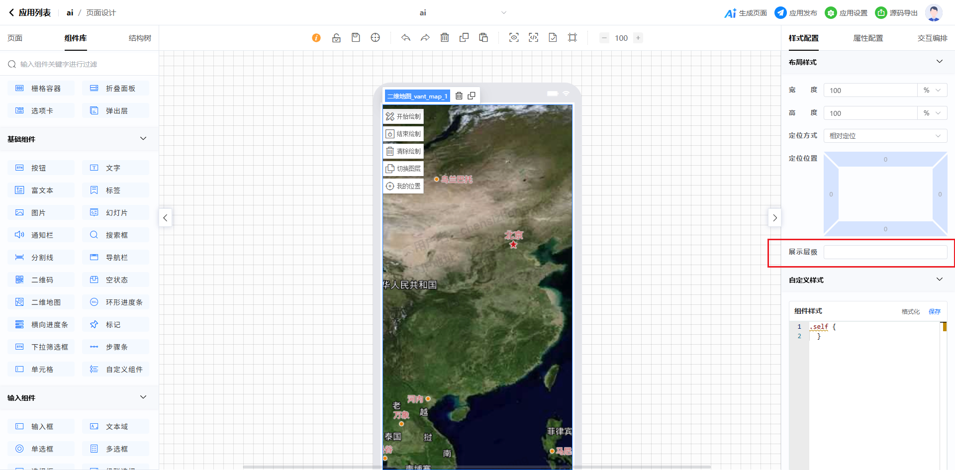
Task: Collapse the right panel with the arrow handle
Action: (x=774, y=218)
